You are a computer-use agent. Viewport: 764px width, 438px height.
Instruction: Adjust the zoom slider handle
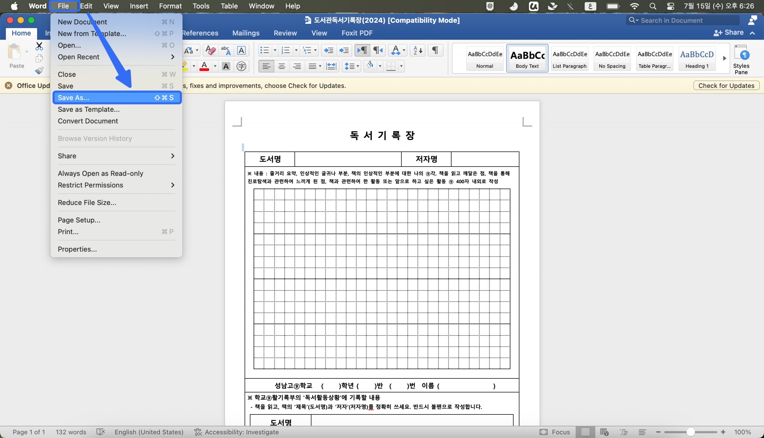point(690,432)
